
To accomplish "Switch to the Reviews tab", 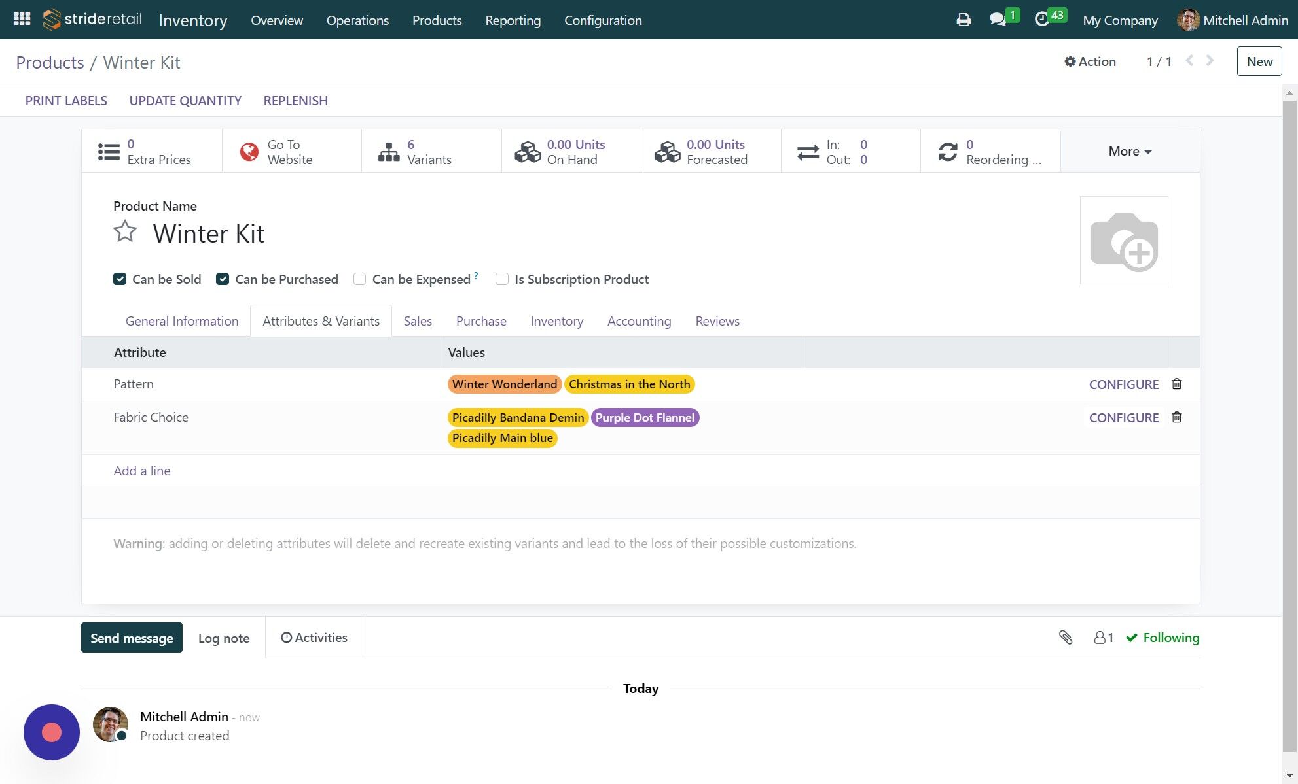I will pyautogui.click(x=717, y=321).
